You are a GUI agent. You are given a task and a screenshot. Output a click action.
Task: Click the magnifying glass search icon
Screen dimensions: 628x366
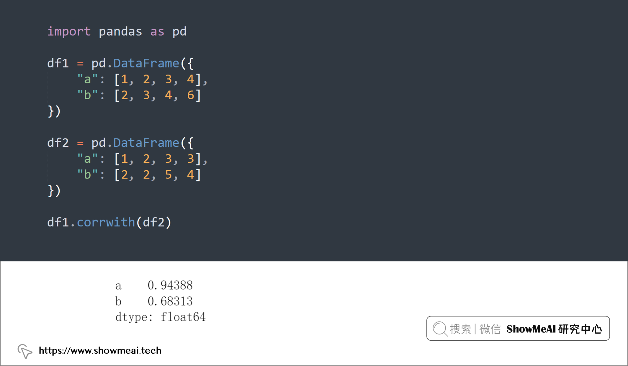[x=440, y=329]
